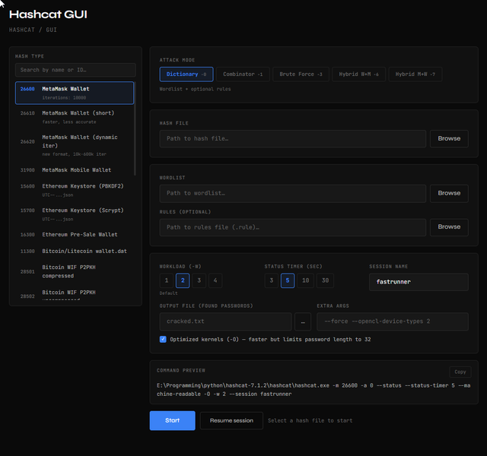
Task: Click the rules file path field
Action: [292, 227]
